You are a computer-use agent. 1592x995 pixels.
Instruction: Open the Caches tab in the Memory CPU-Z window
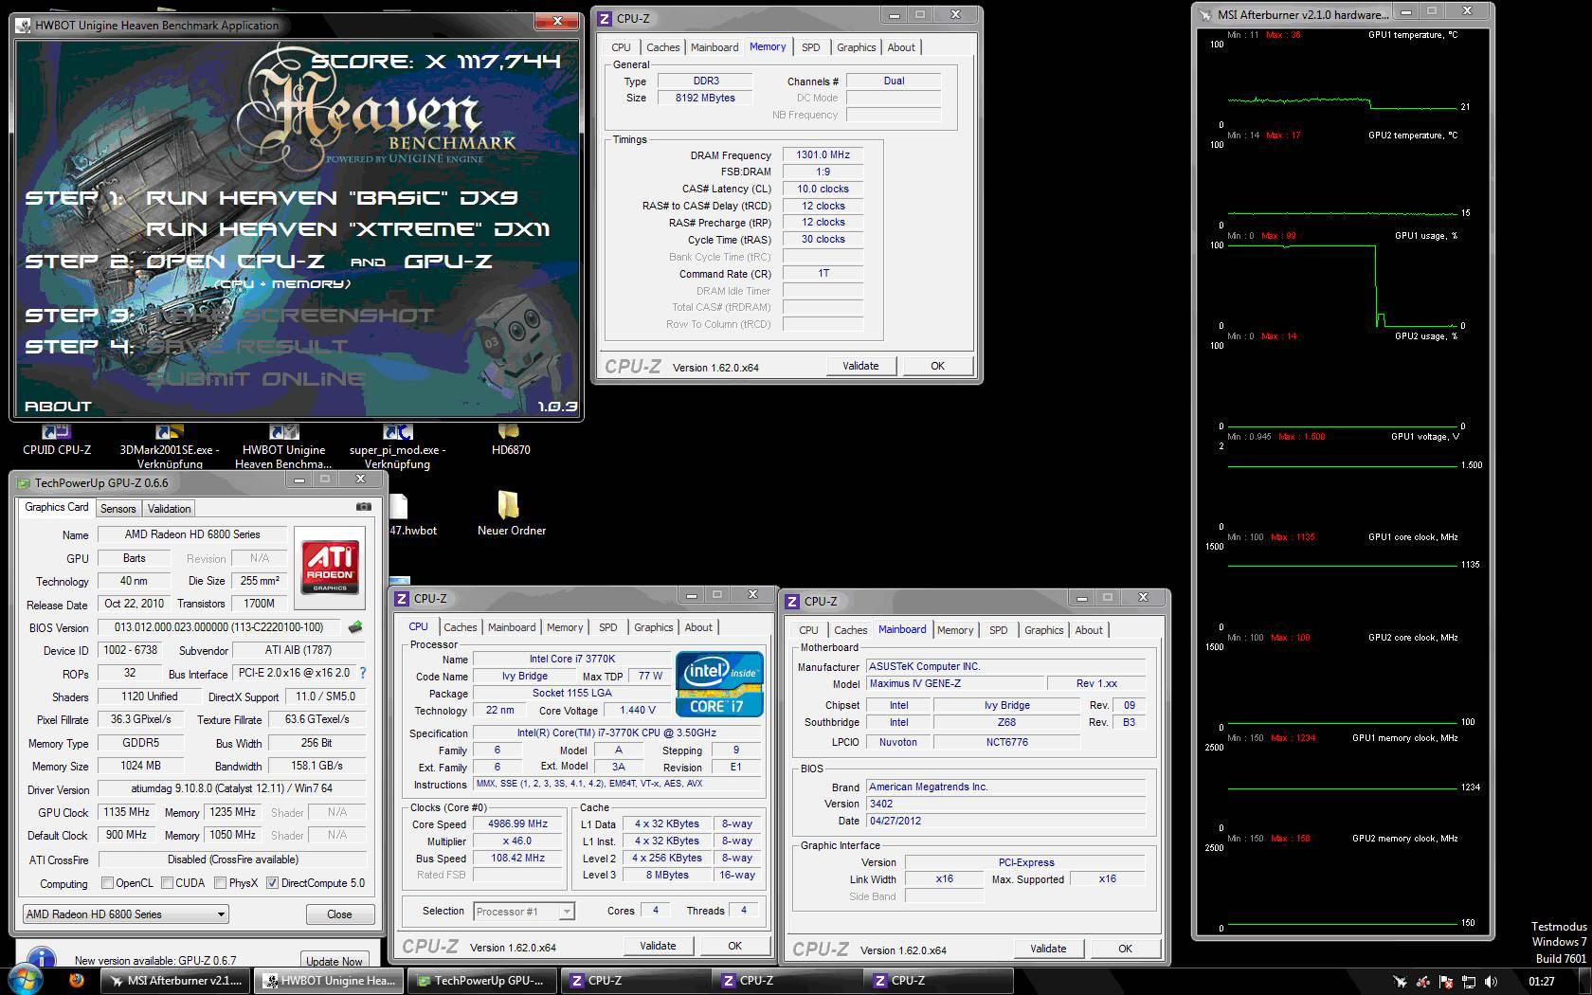(663, 47)
